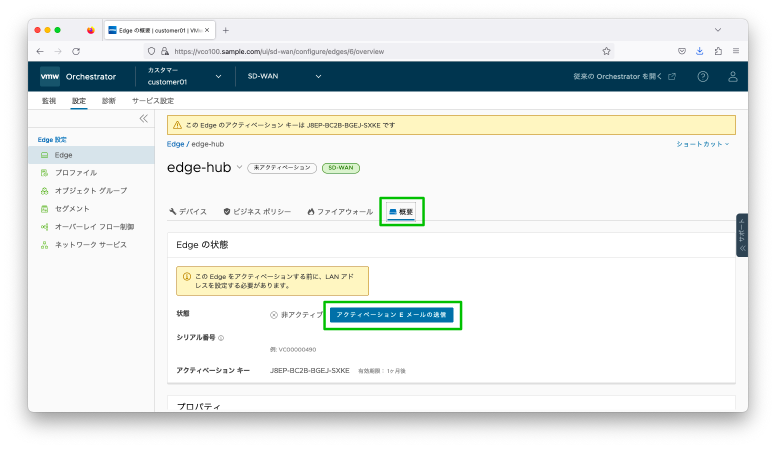Open the help question mark icon
776x449 pixels.
point(703,76)
